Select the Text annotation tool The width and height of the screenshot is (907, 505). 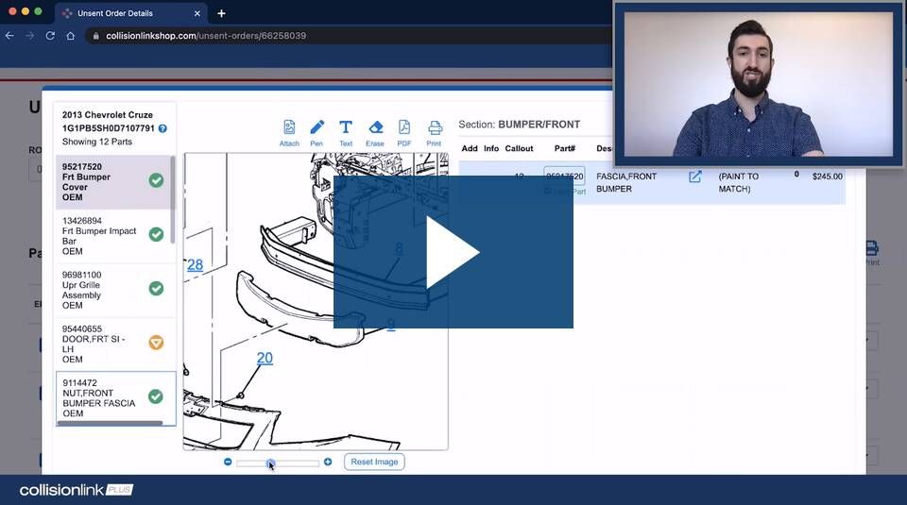pos(346,127)
